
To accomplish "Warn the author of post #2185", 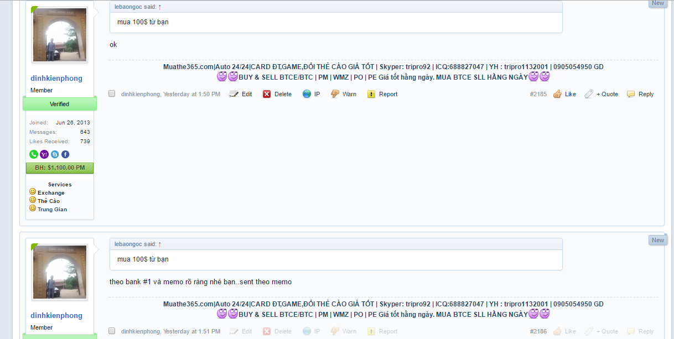I will [344, 94].
